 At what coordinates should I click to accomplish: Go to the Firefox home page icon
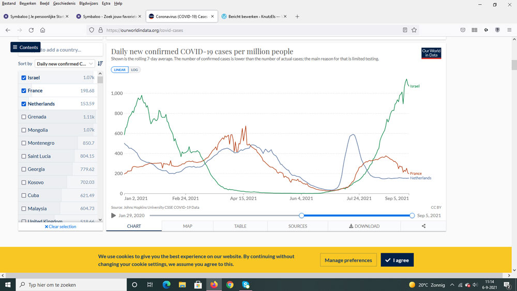pyautogui.click(x=43, y=30)
